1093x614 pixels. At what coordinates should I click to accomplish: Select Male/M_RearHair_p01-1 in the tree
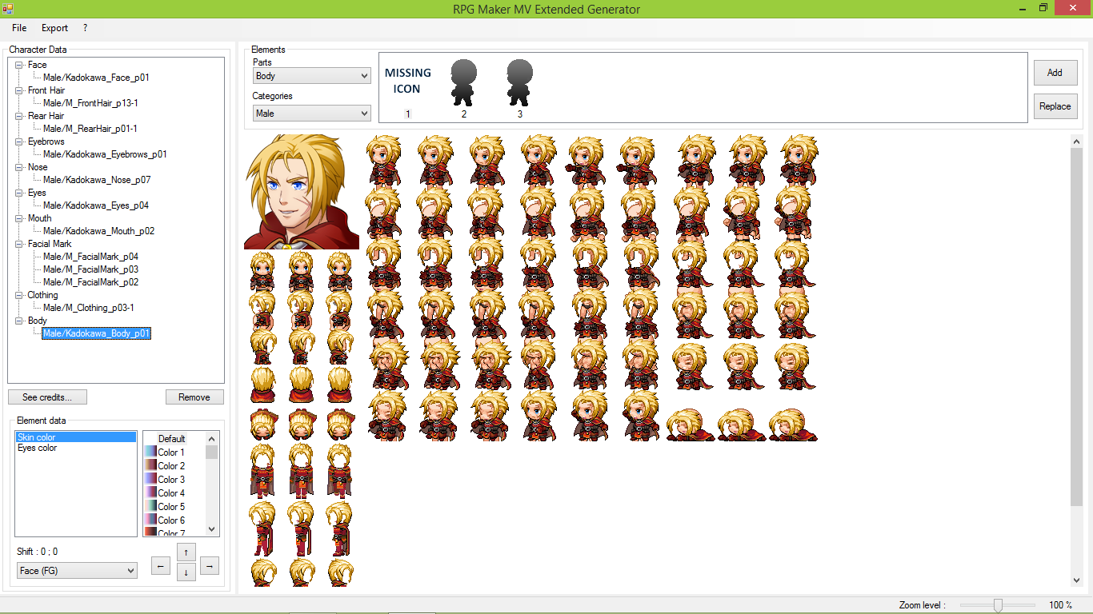pos(90,129)
